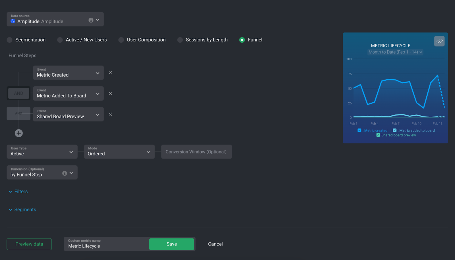Click the info icon next to by Funnel Step
This screenshot has height=260, width=455.
65,173
